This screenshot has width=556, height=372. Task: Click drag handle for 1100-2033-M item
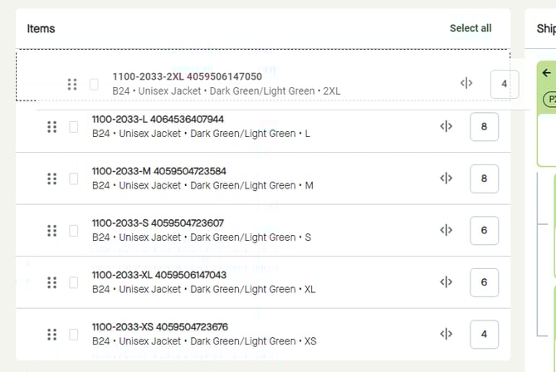pyautogui.click(x=51, y=179)
